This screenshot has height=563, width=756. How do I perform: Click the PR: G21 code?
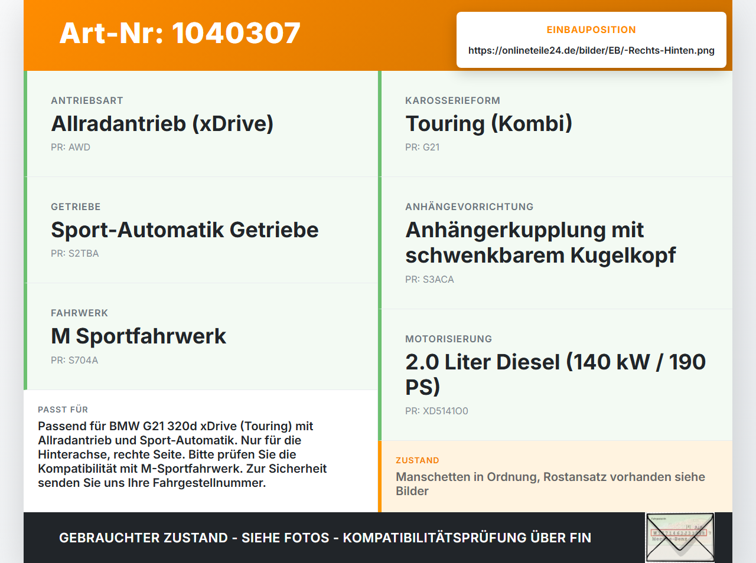(x=422, y=147)
